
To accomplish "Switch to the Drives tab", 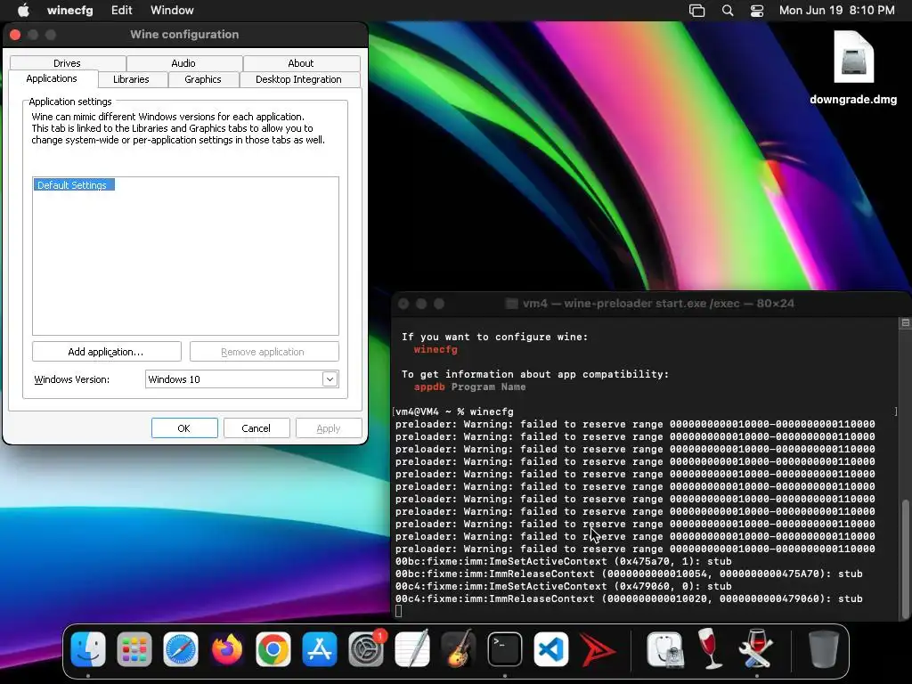I will coord(67,63).
